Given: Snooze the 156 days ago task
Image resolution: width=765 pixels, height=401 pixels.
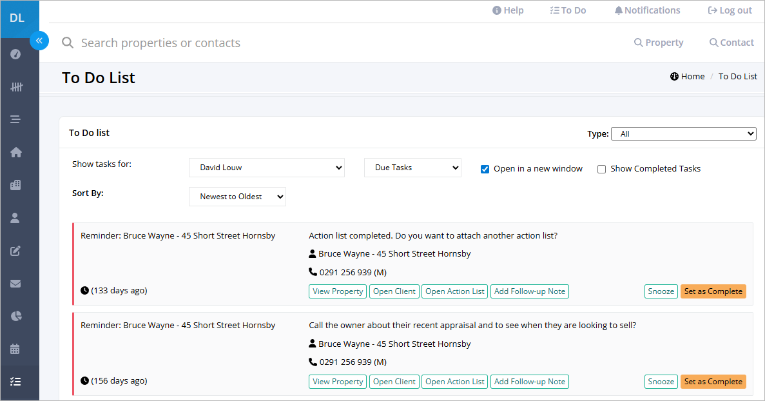Looking at the screenshot, I should (661, 382).
